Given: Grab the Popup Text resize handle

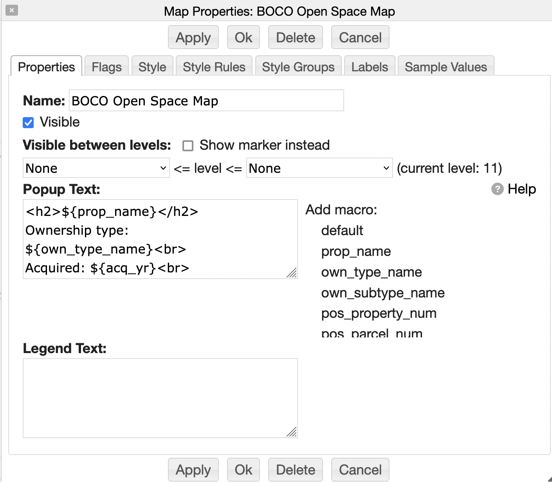Looking at the screenshot, I should tap(292, 273).
